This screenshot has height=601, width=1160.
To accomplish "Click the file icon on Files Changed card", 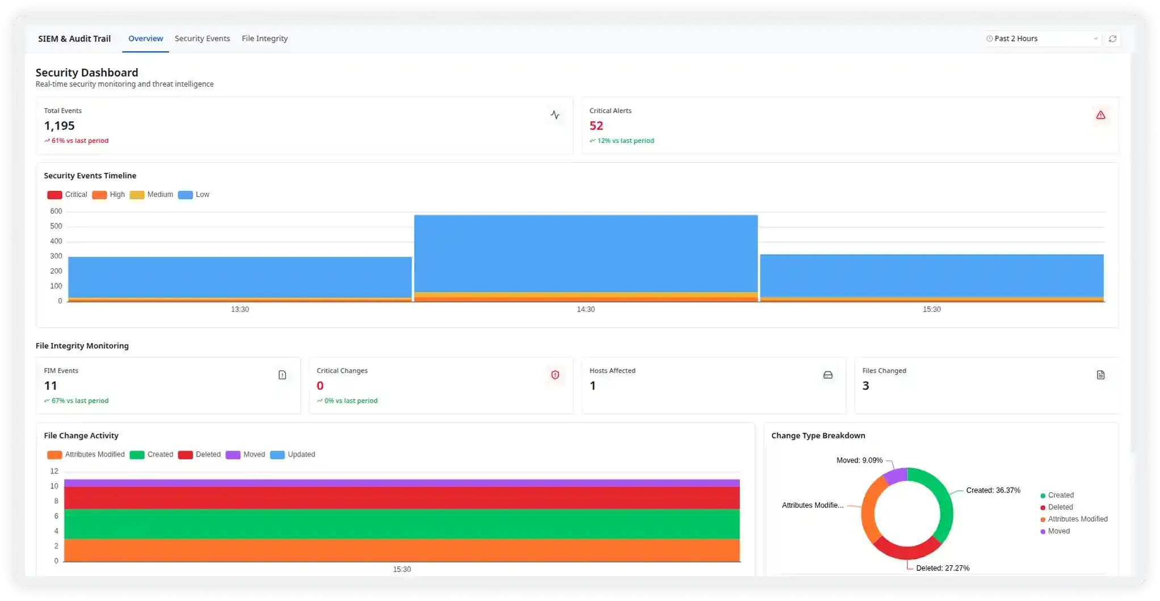I will pos(1100,375).
